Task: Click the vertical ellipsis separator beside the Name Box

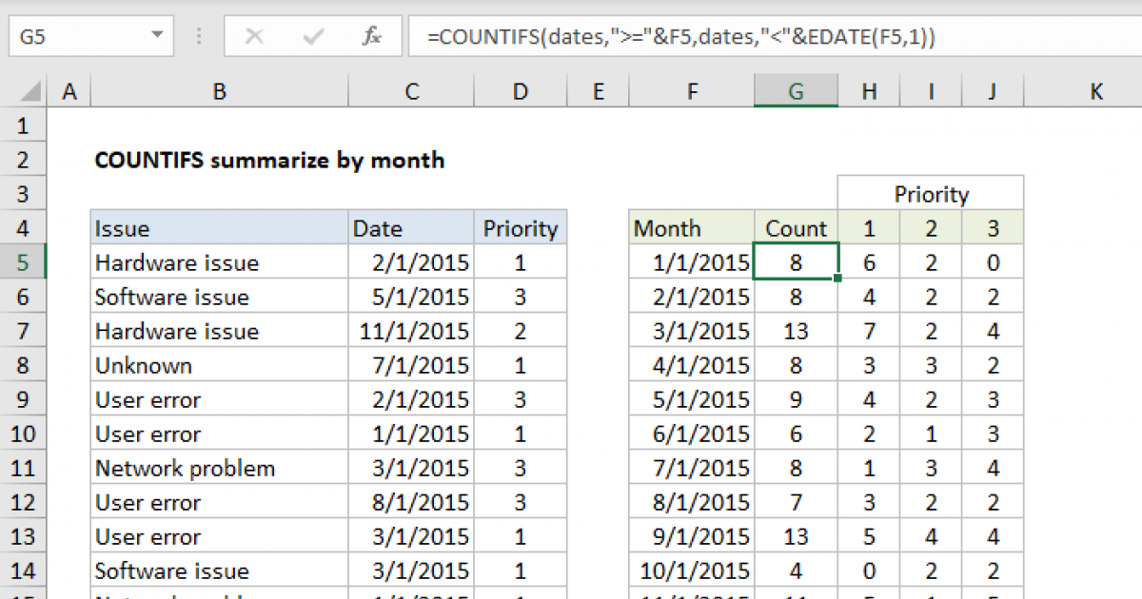Action: pyautogui.click(x=198, y=36)
